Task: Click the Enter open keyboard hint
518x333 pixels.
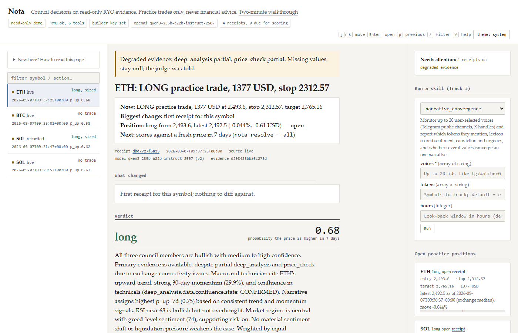Action: pos(381,34)
